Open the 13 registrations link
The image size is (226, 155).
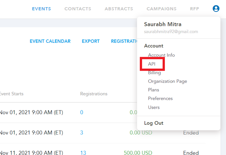(x=83, y=152)
